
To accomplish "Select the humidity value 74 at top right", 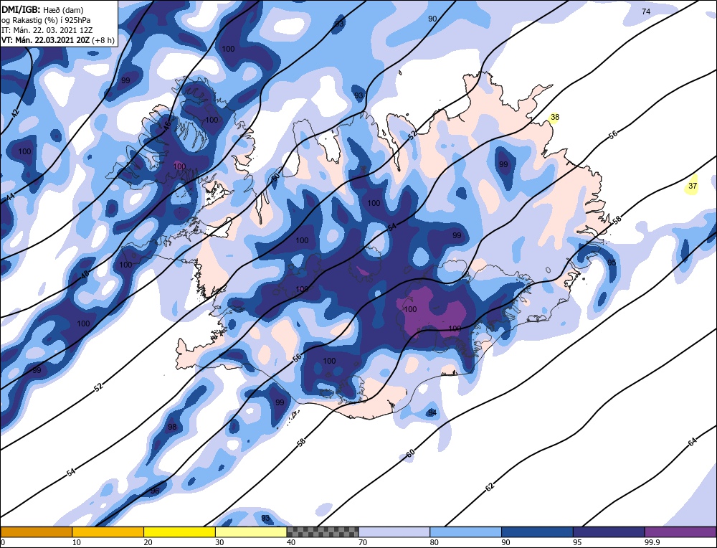I will [x=646, y=11].
